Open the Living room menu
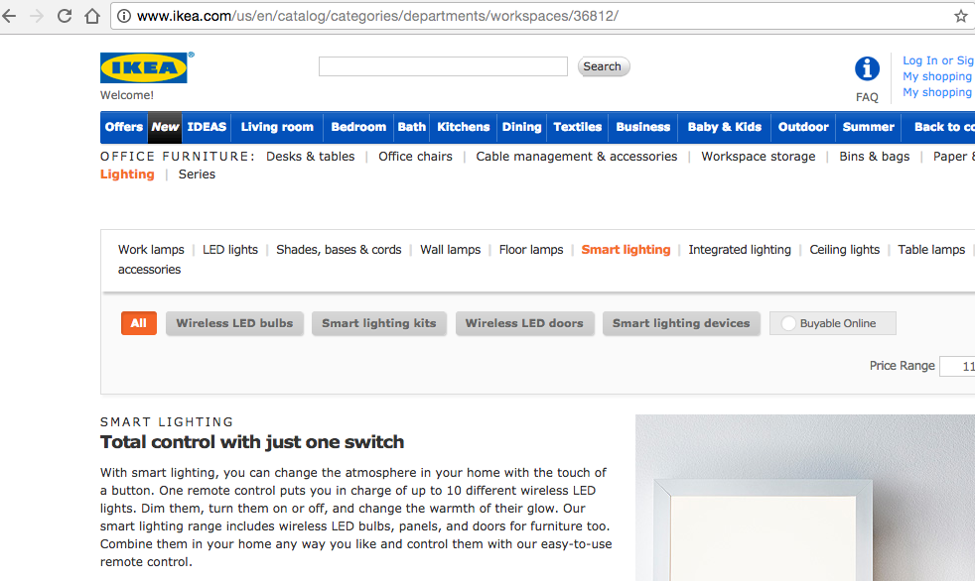This screenshot has width=975, height=581. [x=277, y=127]
